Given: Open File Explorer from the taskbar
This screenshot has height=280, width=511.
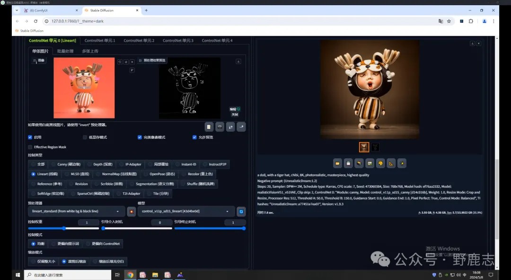Looking at the screenshot, I should pos(155,275).
